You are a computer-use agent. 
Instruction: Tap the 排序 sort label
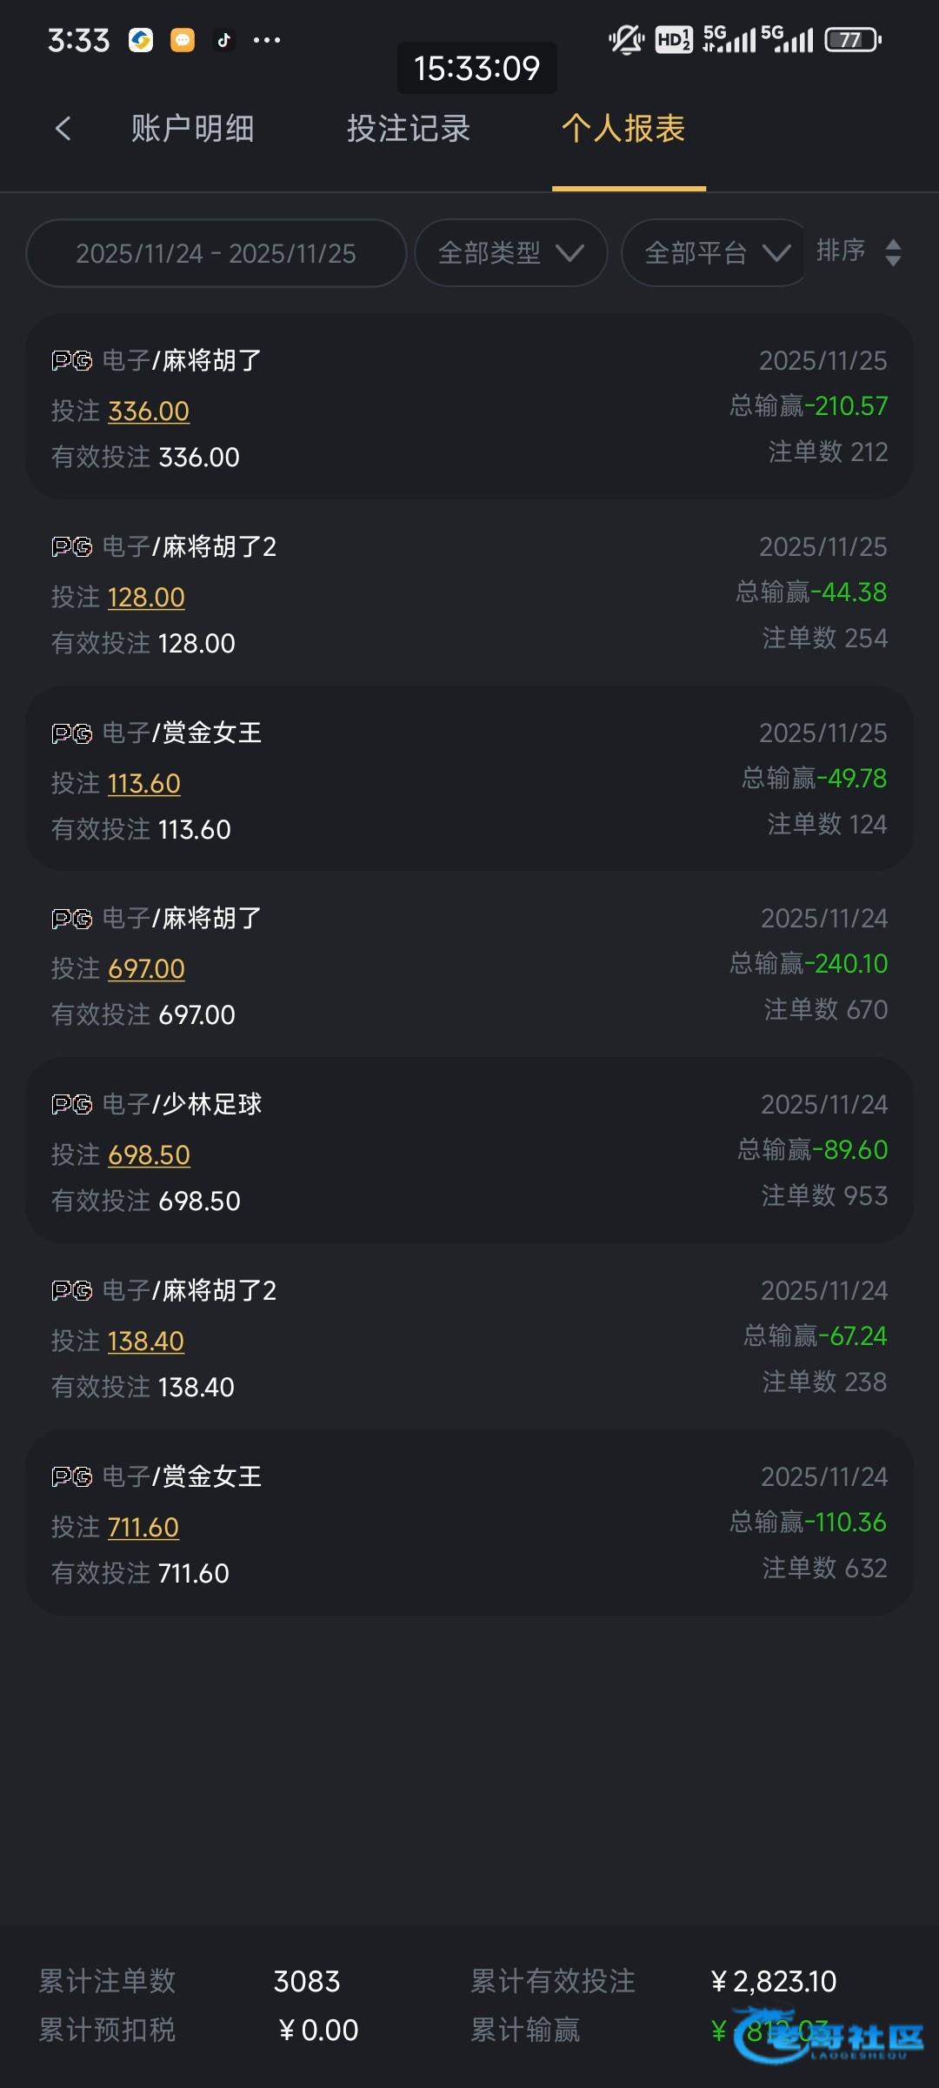pos(840,251)
